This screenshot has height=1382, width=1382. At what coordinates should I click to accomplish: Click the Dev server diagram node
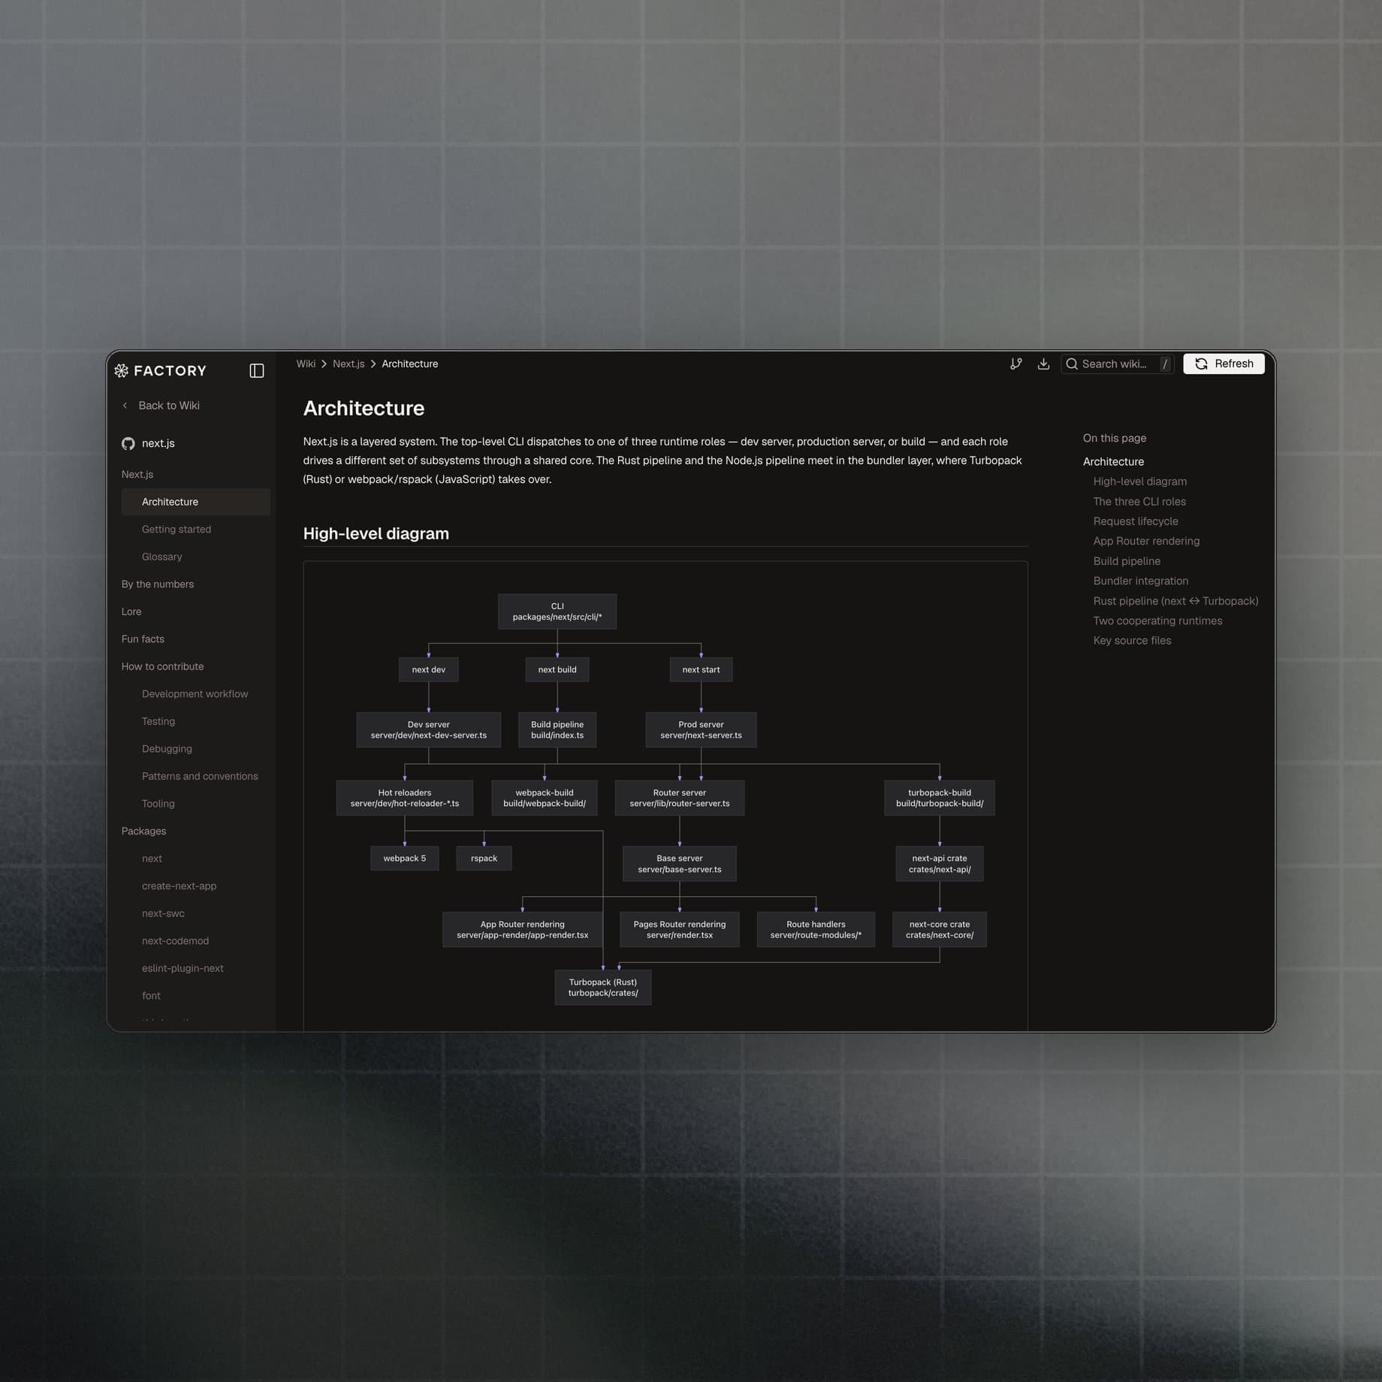428,729
